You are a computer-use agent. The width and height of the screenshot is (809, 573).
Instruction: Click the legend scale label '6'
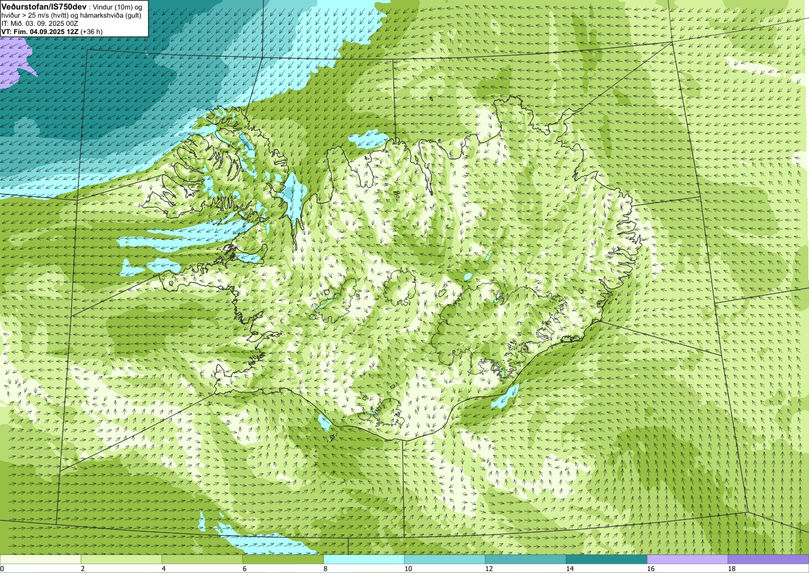[245, 569]
